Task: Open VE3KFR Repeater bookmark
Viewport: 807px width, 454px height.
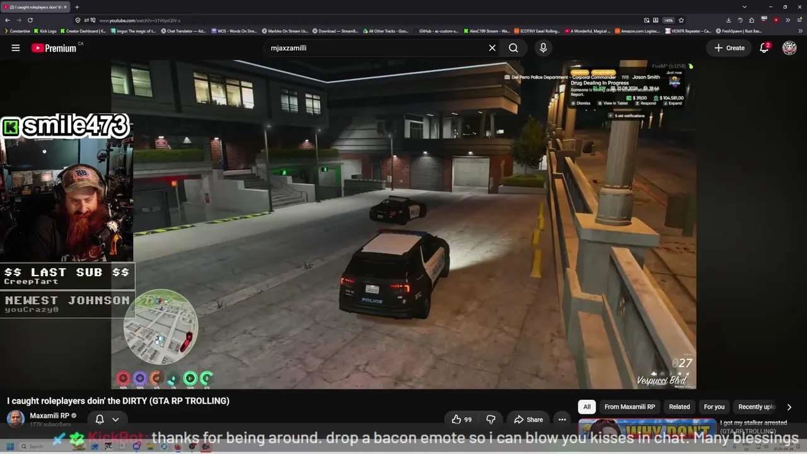Action: (688, 31)
